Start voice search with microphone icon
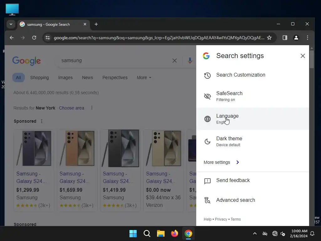Image resolution: width=321 pixels, height=241 pixels. coord(190,61)
